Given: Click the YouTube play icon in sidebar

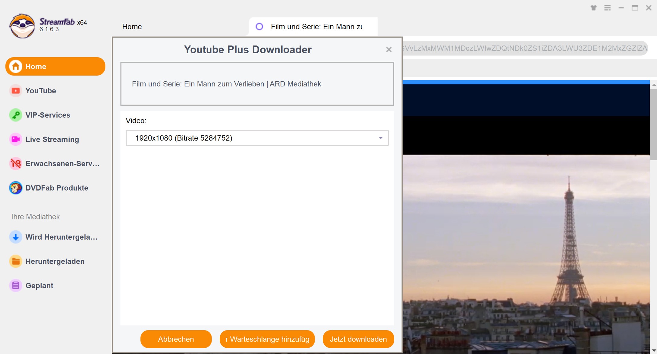Looking at the screenshot, I should (x=16, y=91).
